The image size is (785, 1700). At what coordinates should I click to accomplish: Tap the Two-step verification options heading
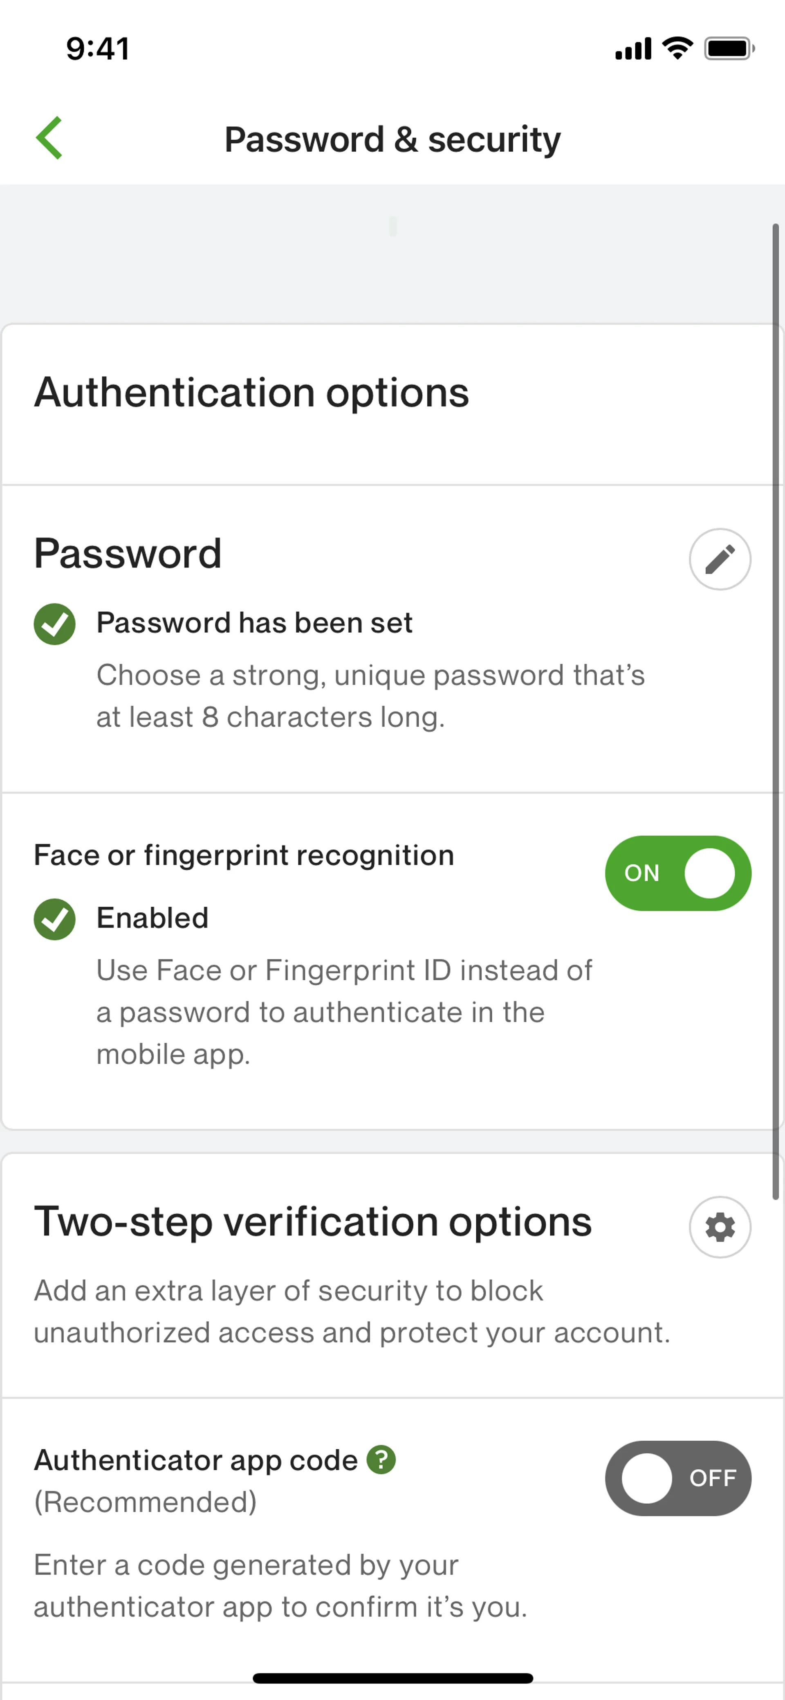313,1222
